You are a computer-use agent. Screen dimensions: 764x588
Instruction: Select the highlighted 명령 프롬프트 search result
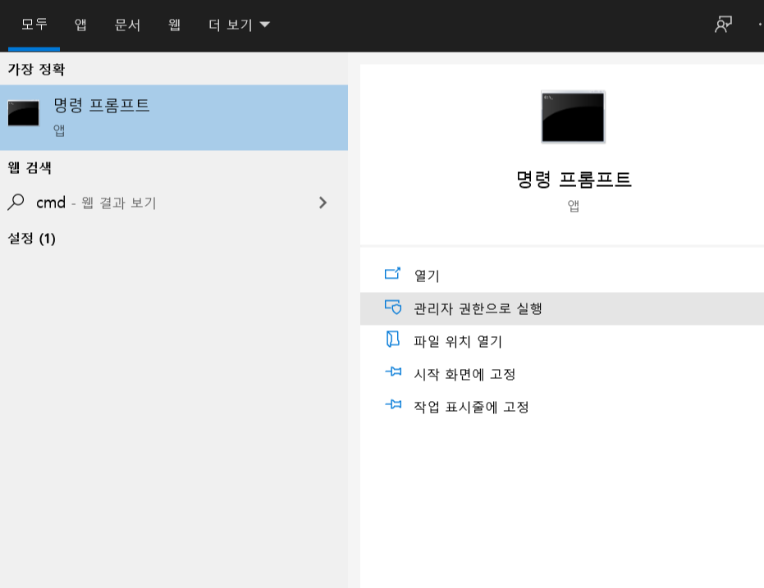(174, 117)
